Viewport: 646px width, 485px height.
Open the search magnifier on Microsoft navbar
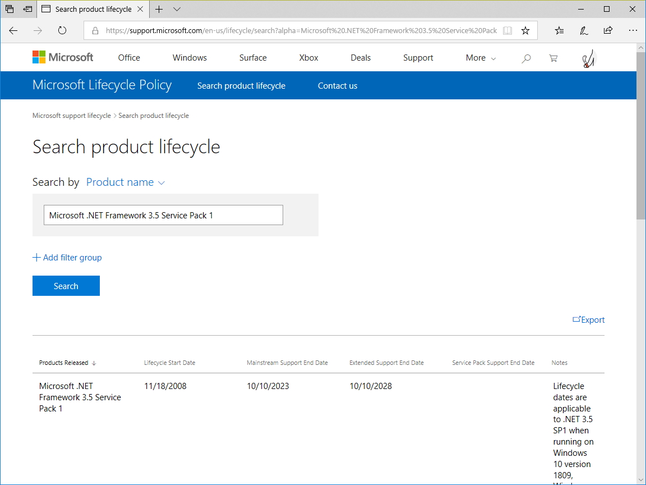pyautogui.click(x=526, y=58)
